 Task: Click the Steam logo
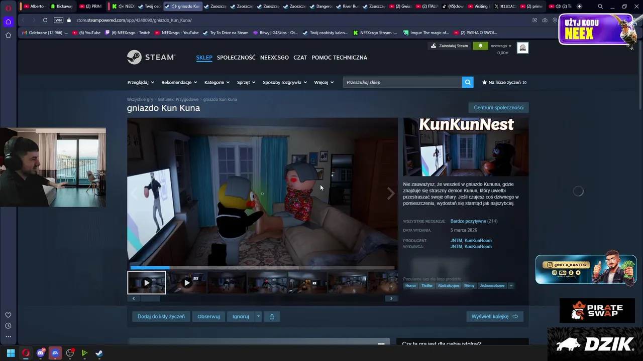click(151, 57)
